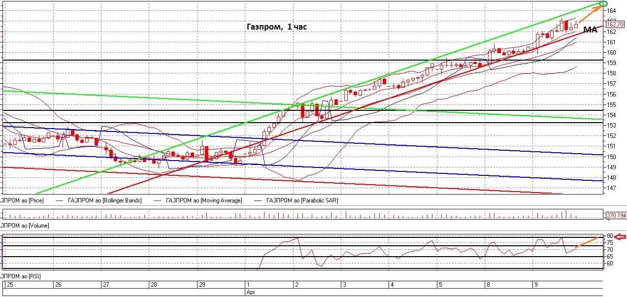Click the 160 price axis label
The image size is (627, 297).
(x=610, y=53)
